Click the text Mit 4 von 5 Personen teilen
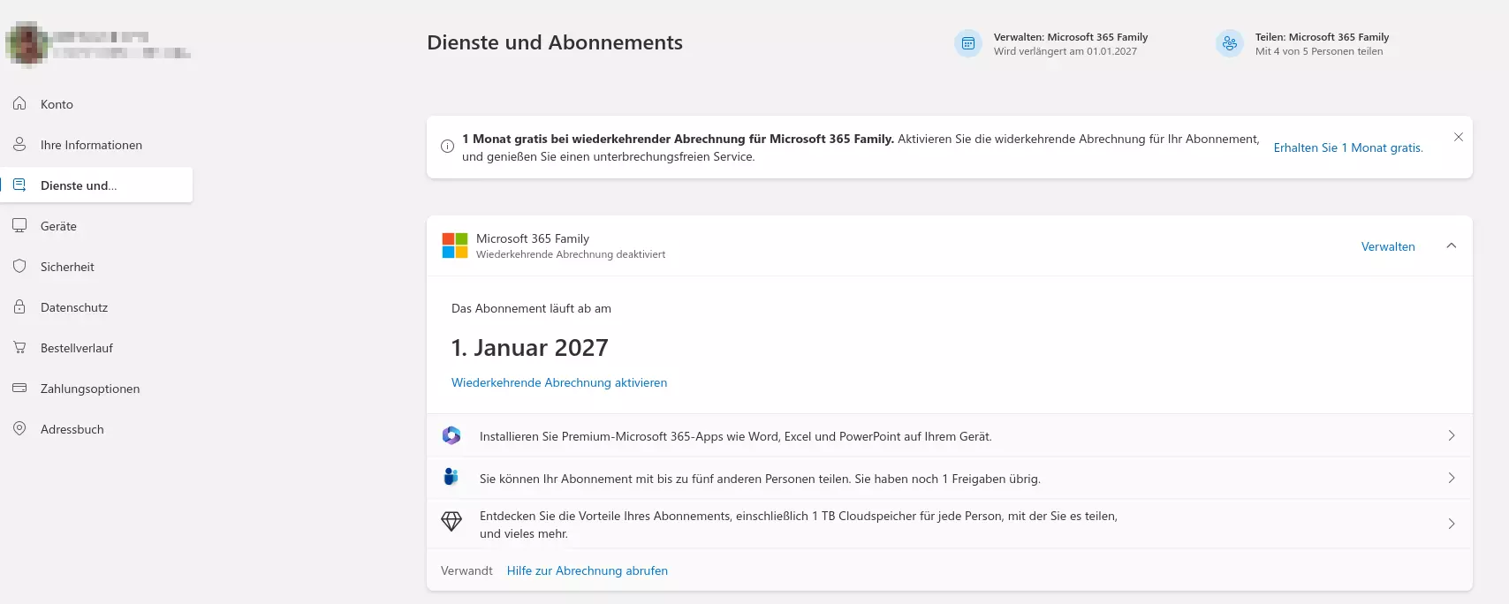This screenshot has width=1509, height=604. (x=1319, y=51)
